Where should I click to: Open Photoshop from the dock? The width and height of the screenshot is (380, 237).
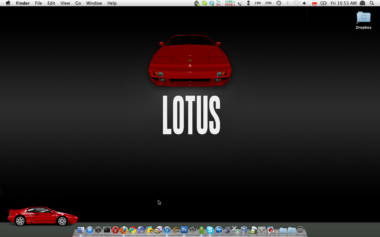(184, 230)
